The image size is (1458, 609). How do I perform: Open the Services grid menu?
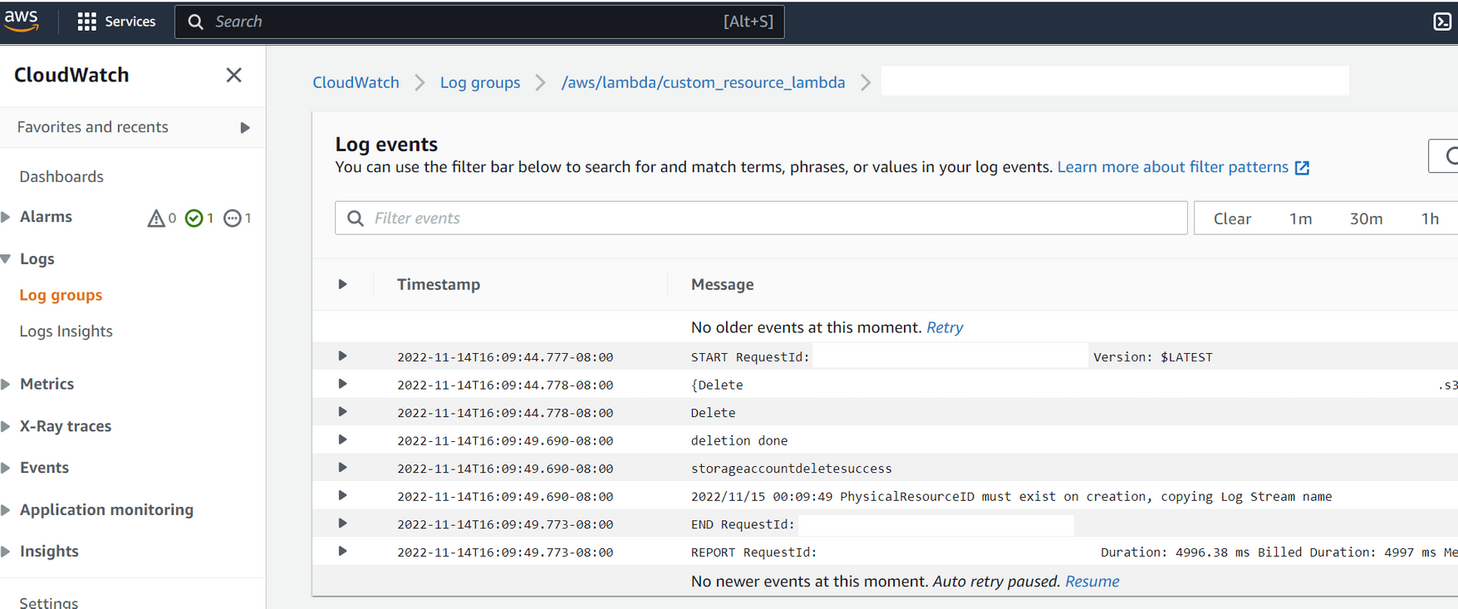coord(86,22)
